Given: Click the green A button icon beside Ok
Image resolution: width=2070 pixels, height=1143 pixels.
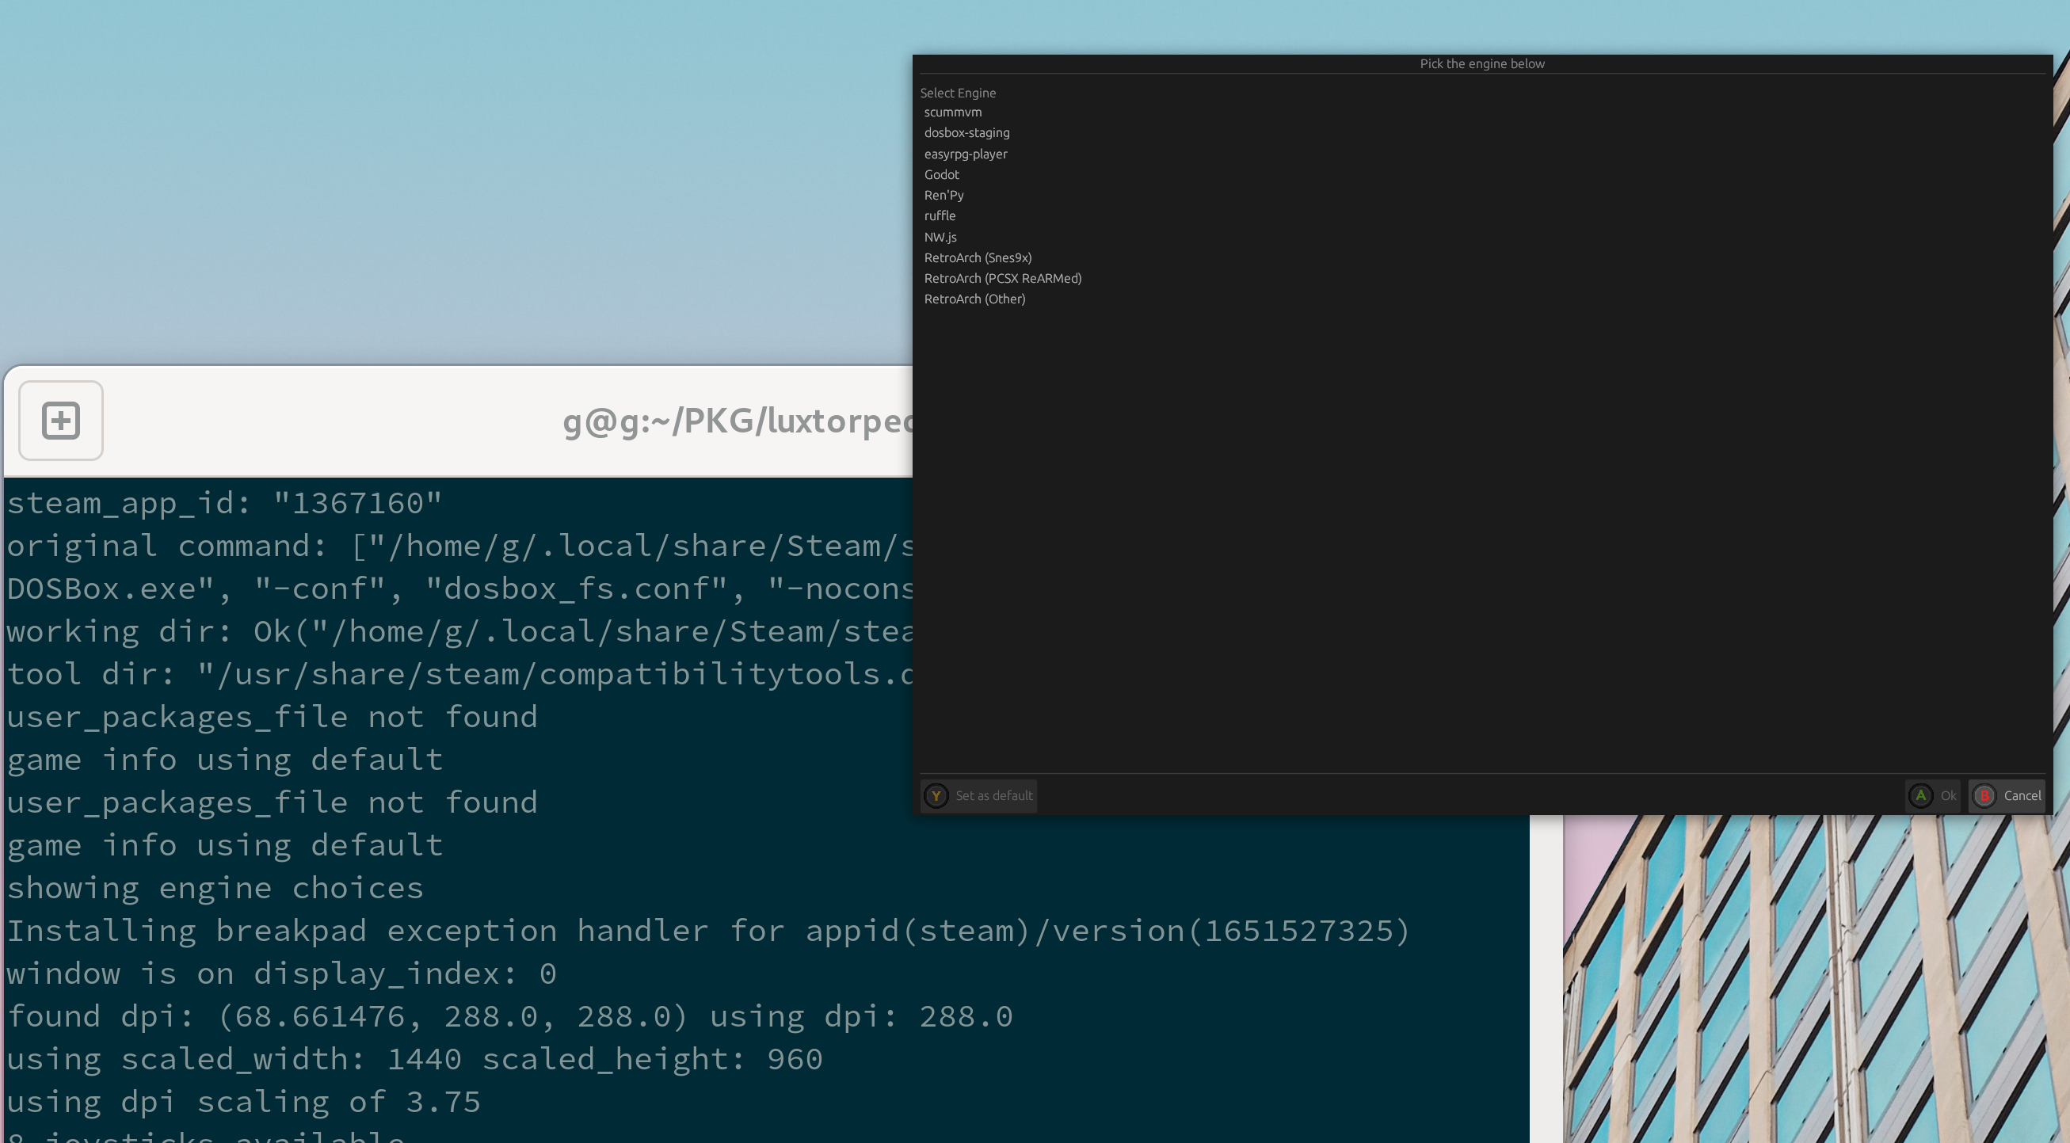Looking at the screenshot, I should click(1919, 796).
